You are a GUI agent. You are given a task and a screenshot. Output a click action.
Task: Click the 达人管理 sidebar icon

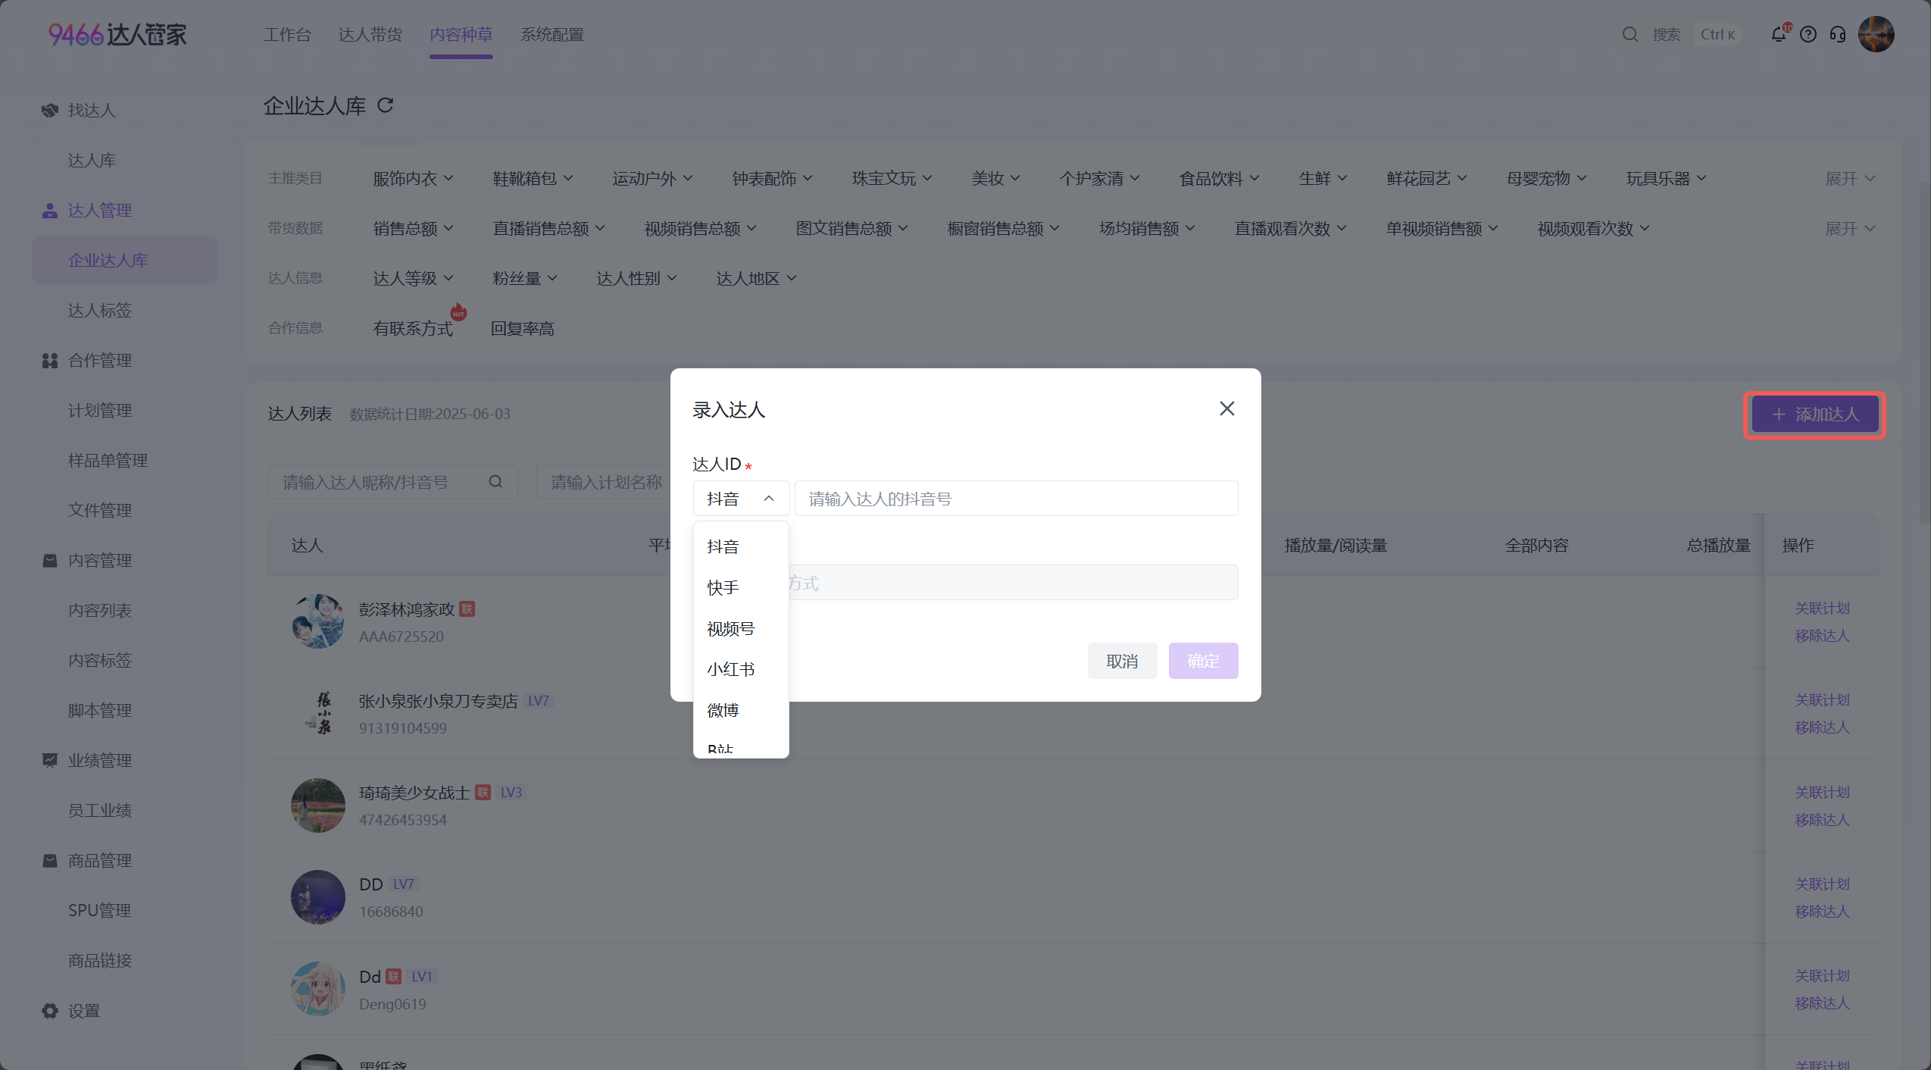click(50, 210)
